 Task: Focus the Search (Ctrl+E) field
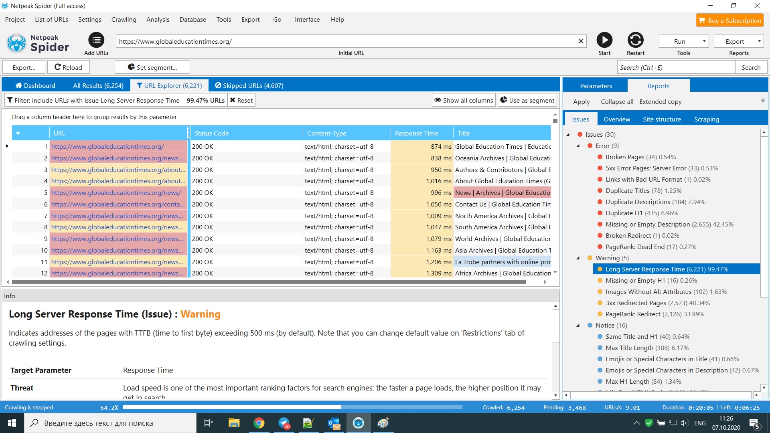676,67
